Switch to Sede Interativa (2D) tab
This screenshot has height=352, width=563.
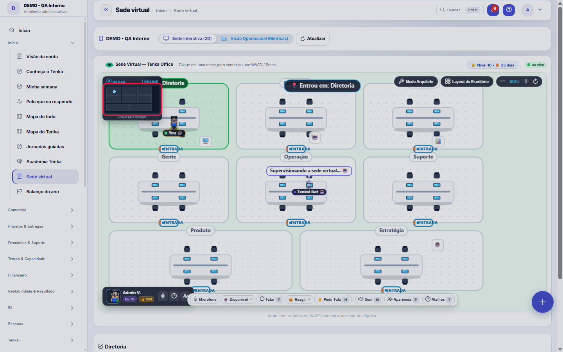tap(188, 38)
